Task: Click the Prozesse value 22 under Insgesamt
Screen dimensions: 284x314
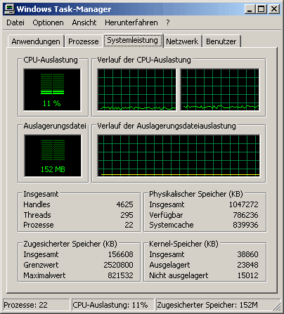Action: coord(129,225)
